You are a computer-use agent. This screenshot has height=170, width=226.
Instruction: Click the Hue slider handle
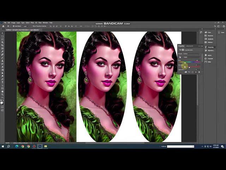coord(185,63)
